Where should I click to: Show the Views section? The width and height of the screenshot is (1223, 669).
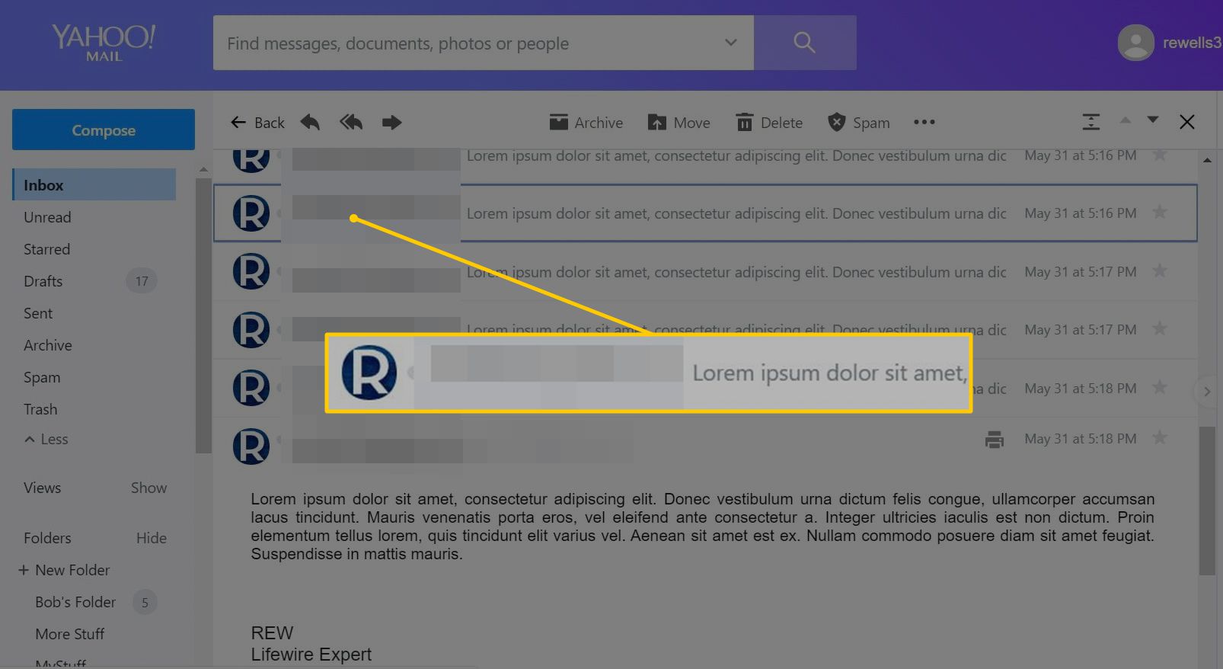[x=148, y=488]
